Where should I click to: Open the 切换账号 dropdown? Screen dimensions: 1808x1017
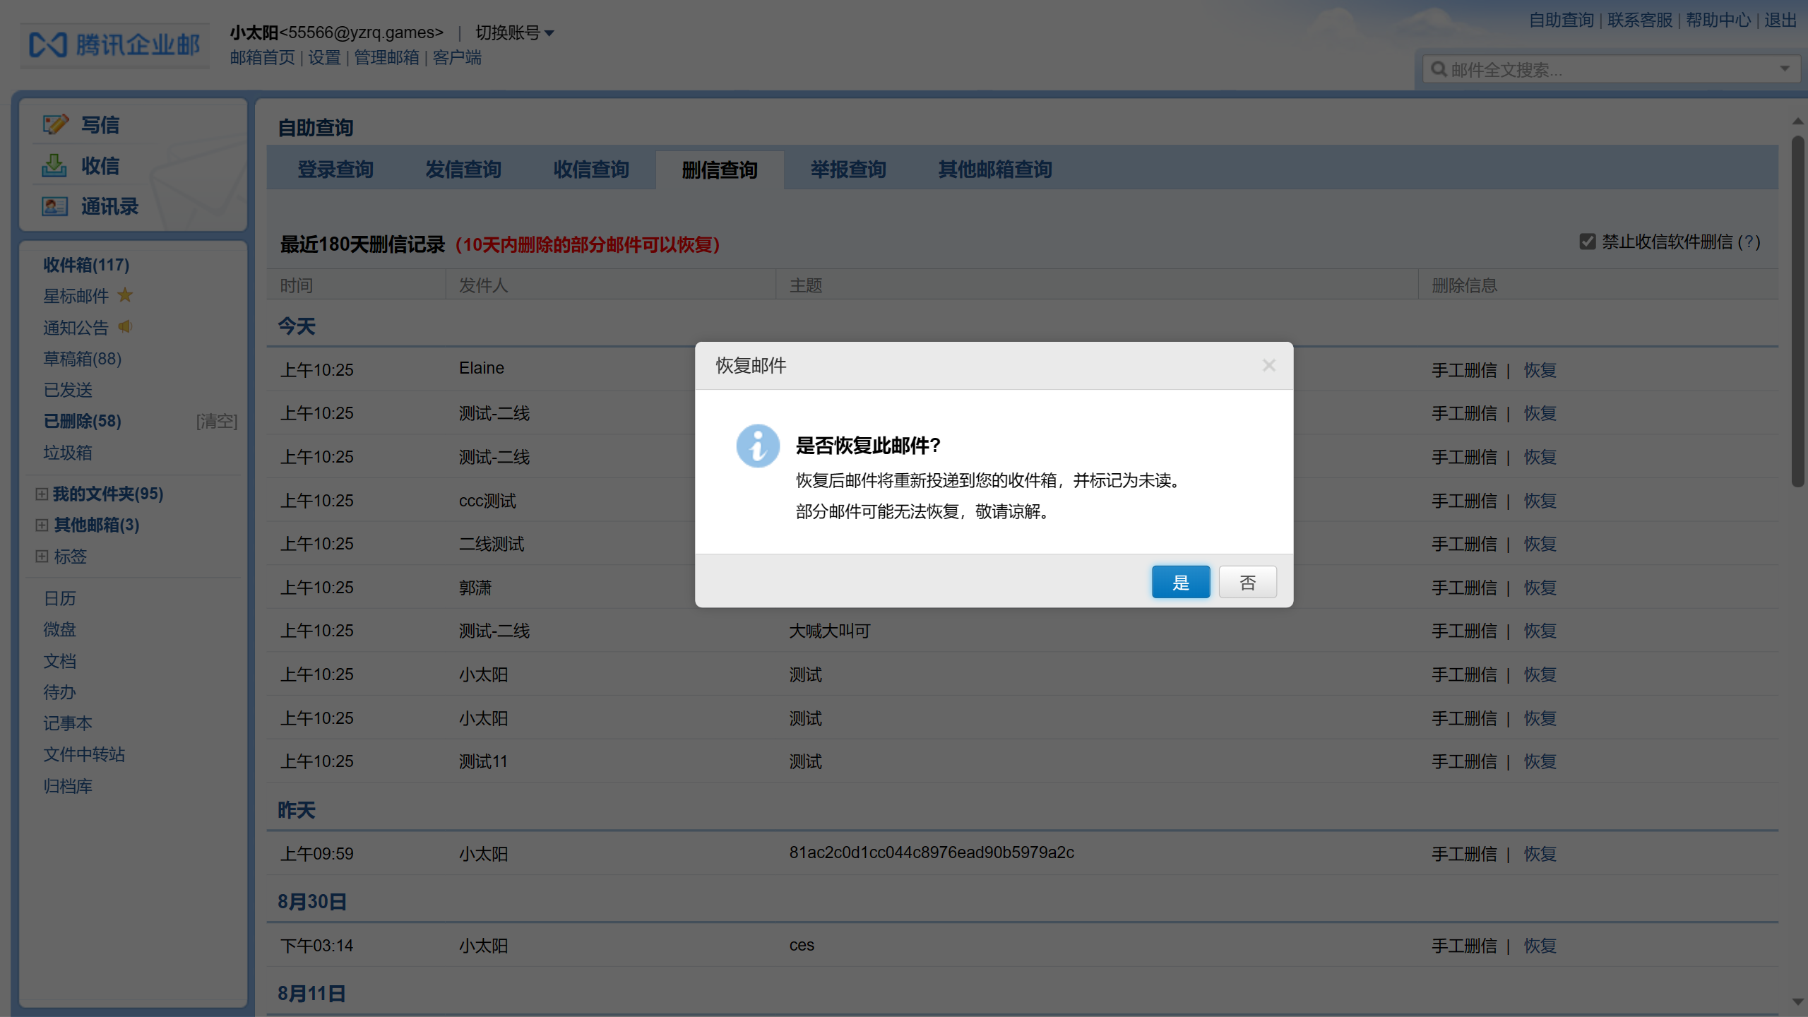point(515,32)
